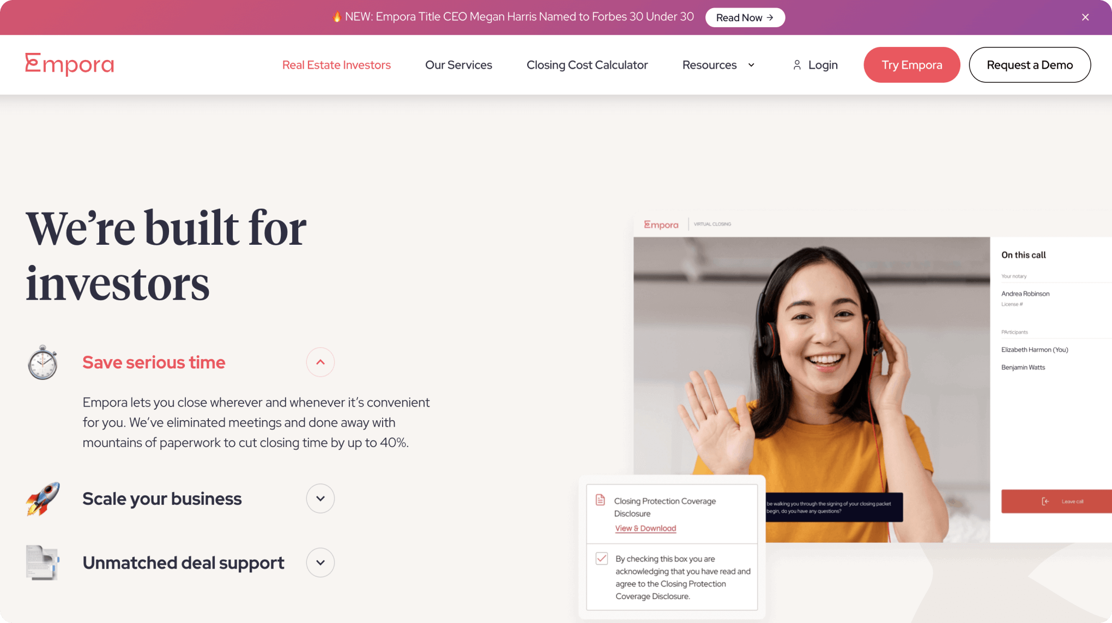The width and height of the screenshot is (1112, 623).
Task: Click the stopwatch icon beside Save serious time
Action: (x=43, y=362)
